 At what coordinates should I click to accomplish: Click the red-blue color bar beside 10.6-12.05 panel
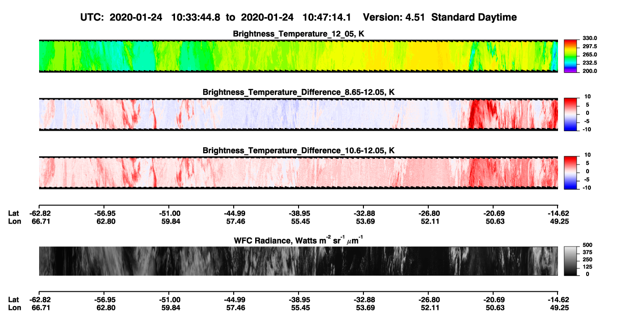[571, 173]
